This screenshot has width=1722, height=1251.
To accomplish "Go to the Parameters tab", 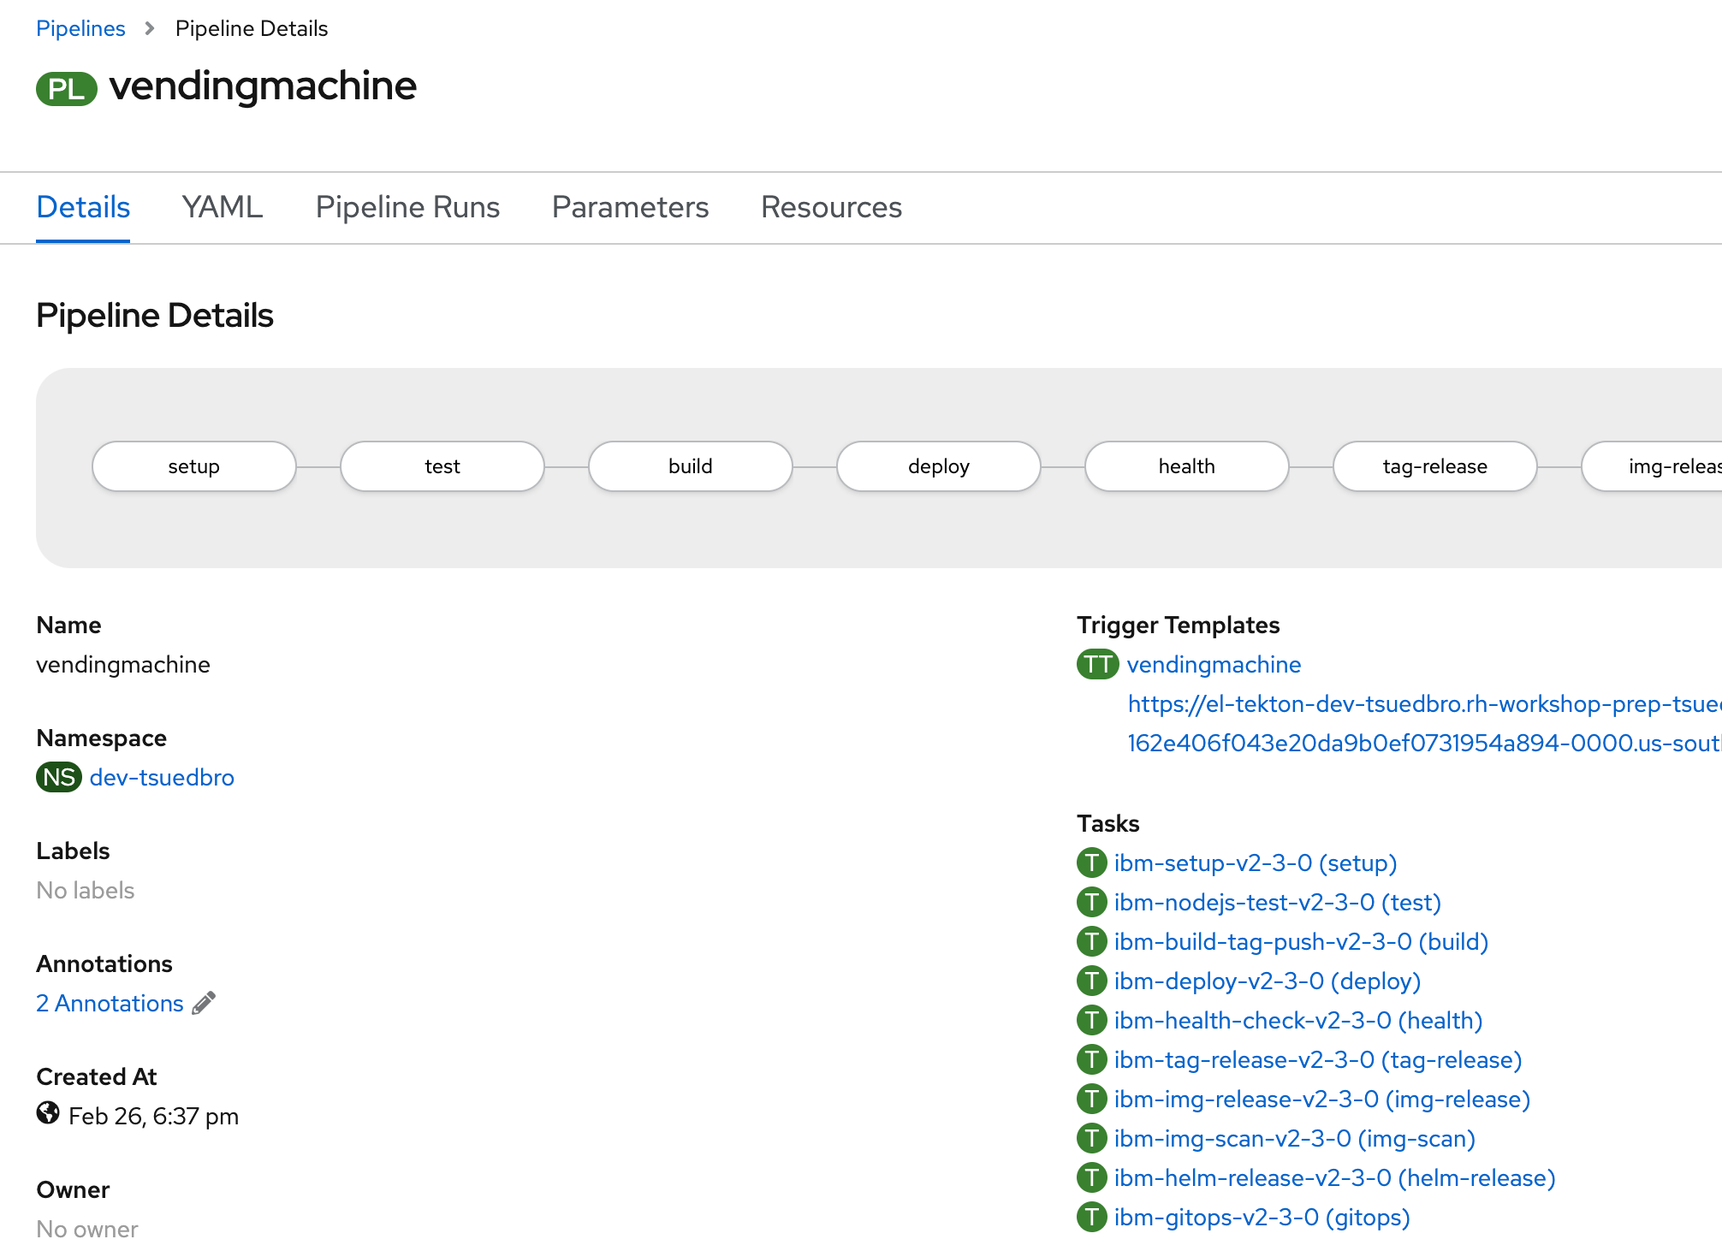I will click(x=630, y=207).
